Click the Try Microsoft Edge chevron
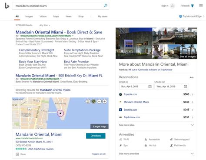The image size is (206, 160). (x=204, y=17)
